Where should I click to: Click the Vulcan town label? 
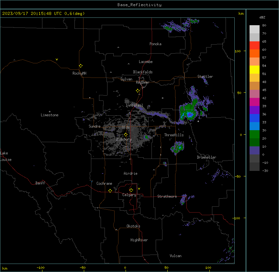pos(175,256)
